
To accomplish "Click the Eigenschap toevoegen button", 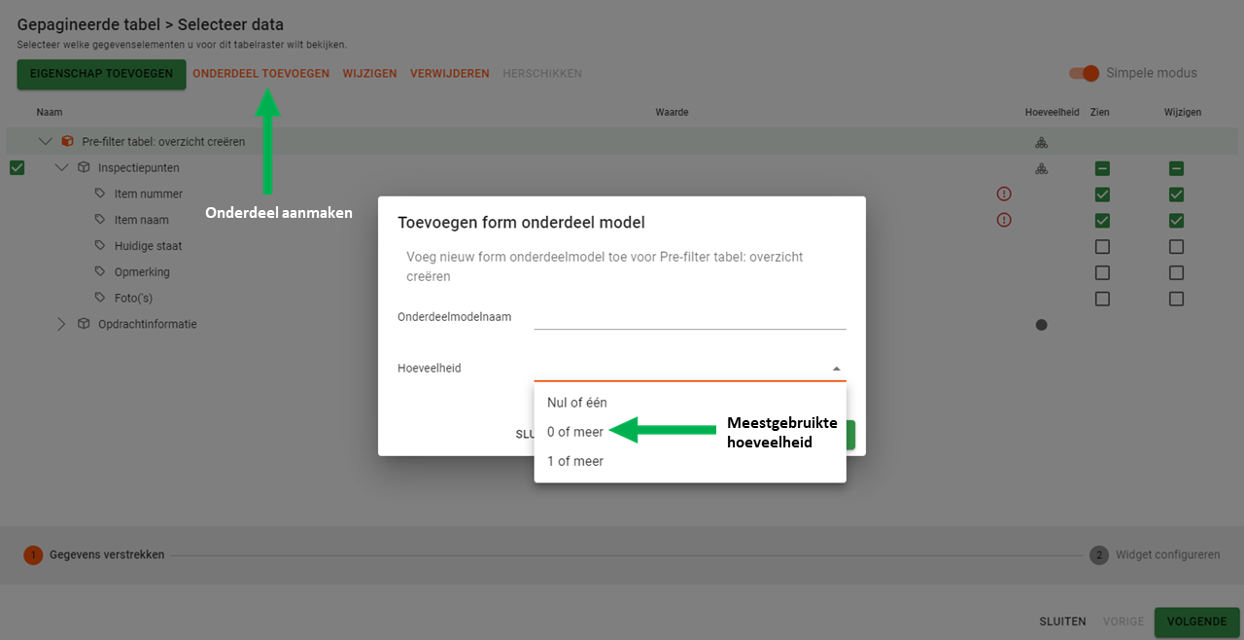I will pos(101,74).
